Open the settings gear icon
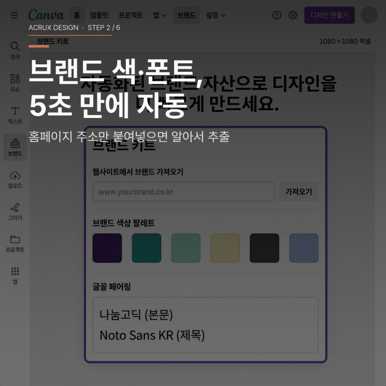The image size is (386, 386). [293, 15]
